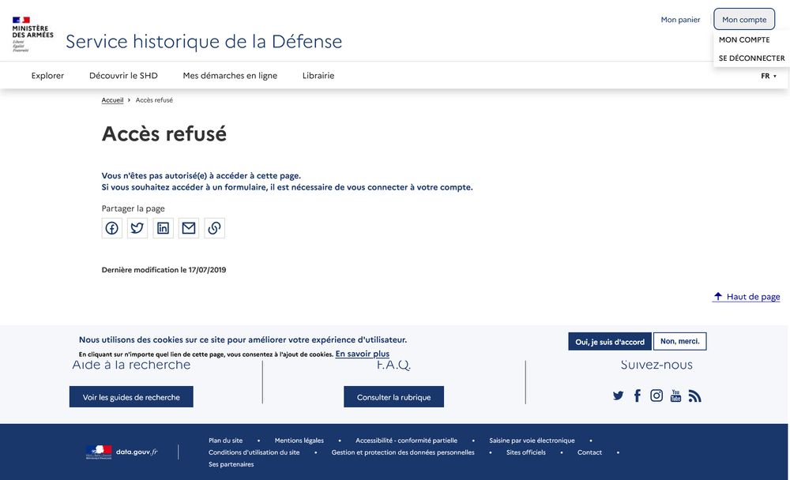This screenshot has width=790, height=480.
Task: Learn more via 'En savoir plus'
Action: point(363,354)
